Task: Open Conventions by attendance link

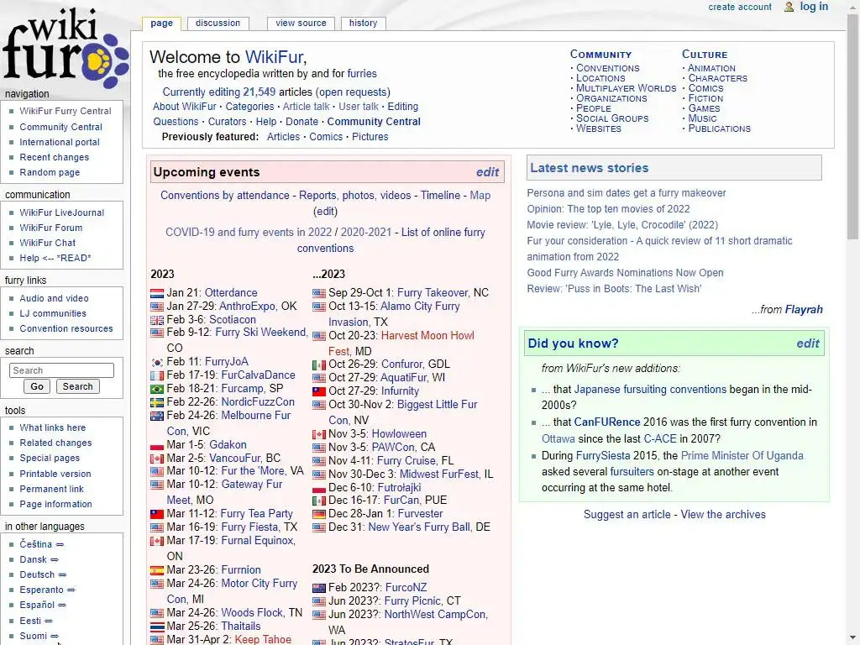Action: 225,195
